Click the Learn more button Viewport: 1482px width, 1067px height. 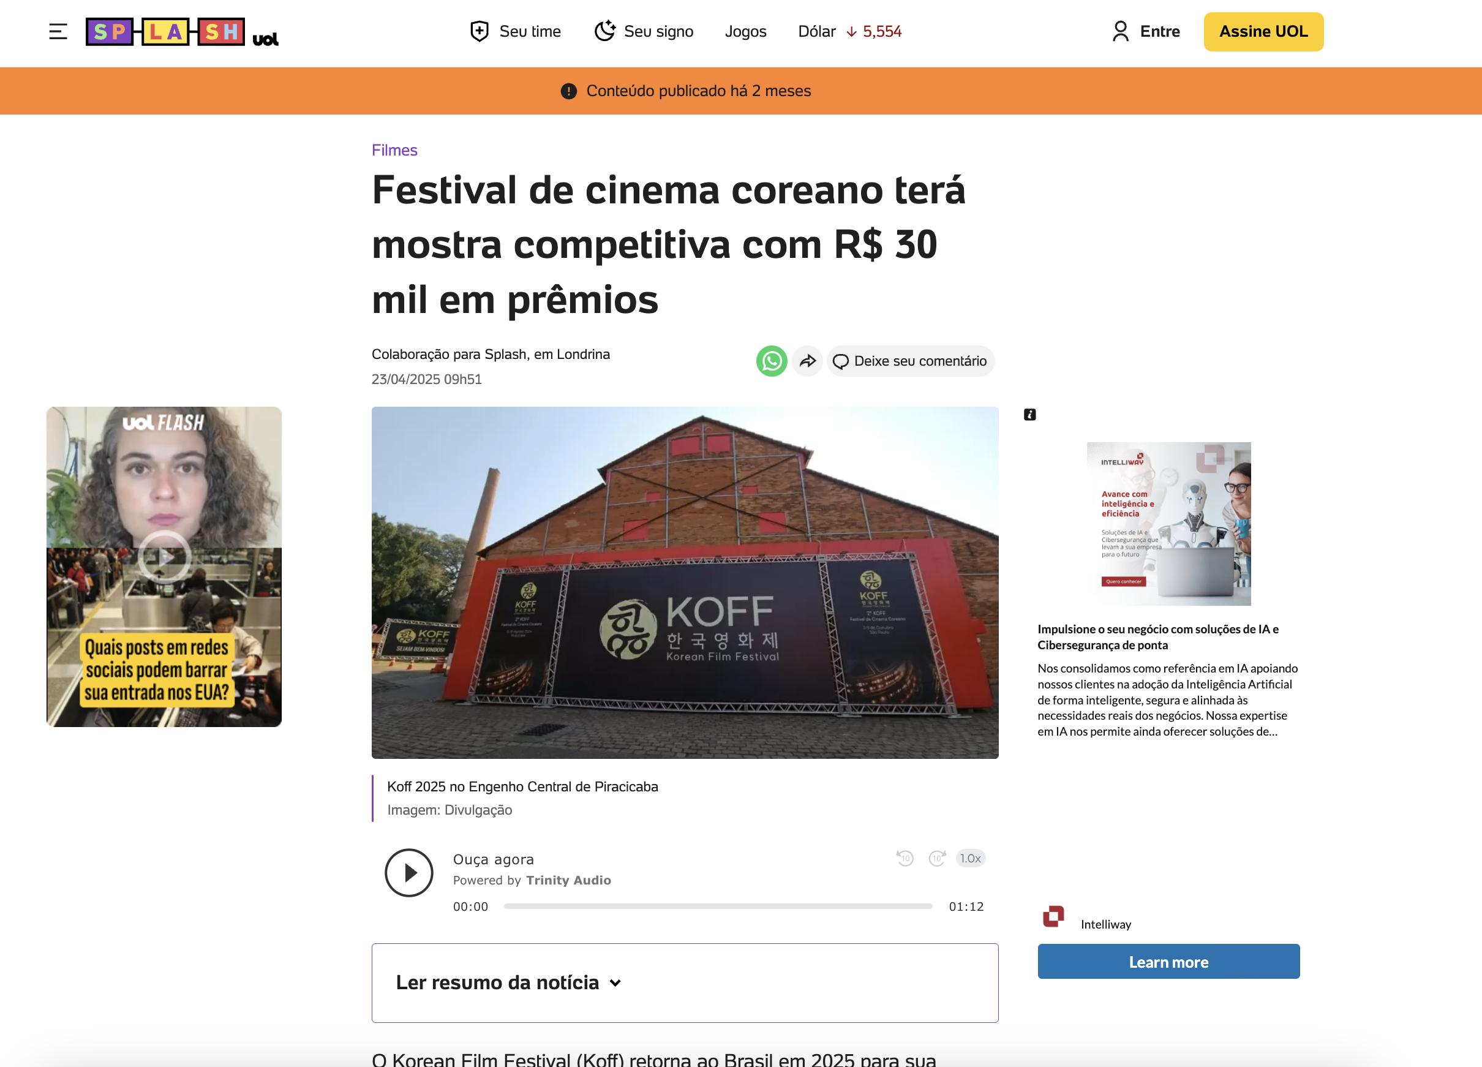pyautogui.click(x=1168, y=961)
